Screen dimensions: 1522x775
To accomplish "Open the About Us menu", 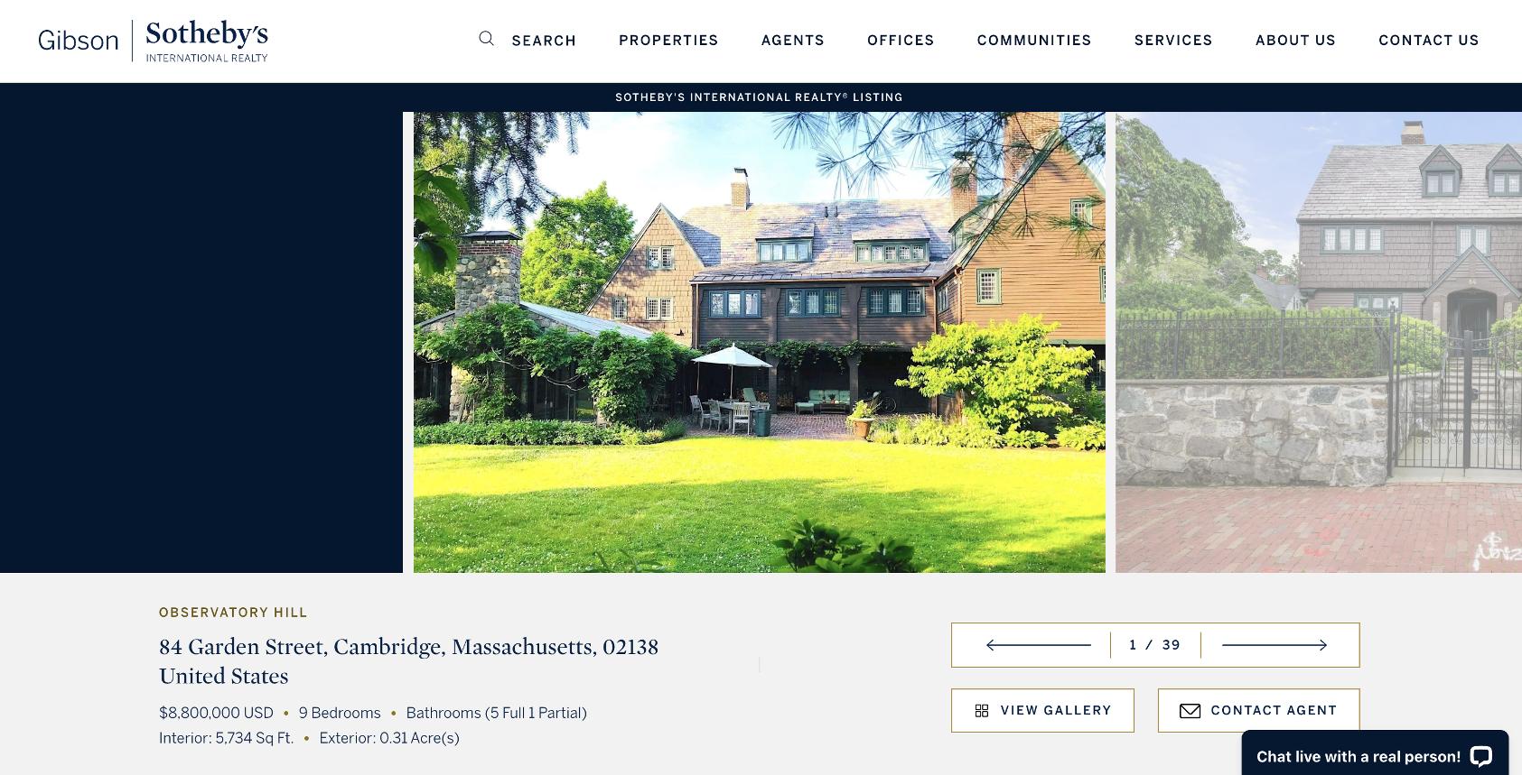I will [1295, 41].
